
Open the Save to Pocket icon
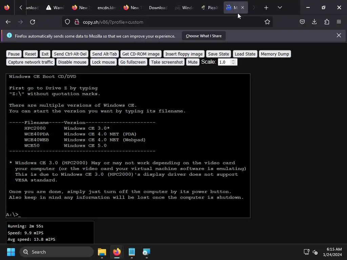[x=302, y=22]
